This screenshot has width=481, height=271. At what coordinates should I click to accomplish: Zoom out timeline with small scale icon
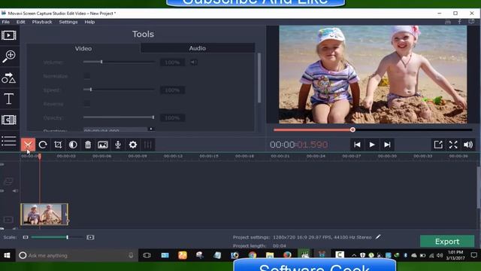point(26,237)
